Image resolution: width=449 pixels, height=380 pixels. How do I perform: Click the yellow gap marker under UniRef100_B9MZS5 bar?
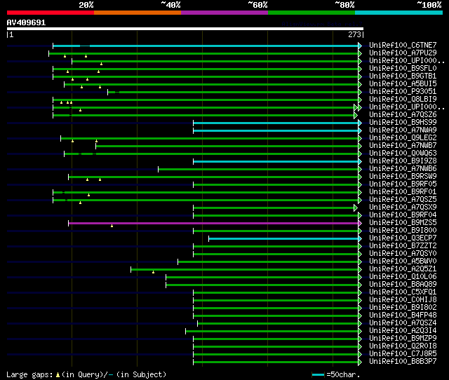click(112, 226)
